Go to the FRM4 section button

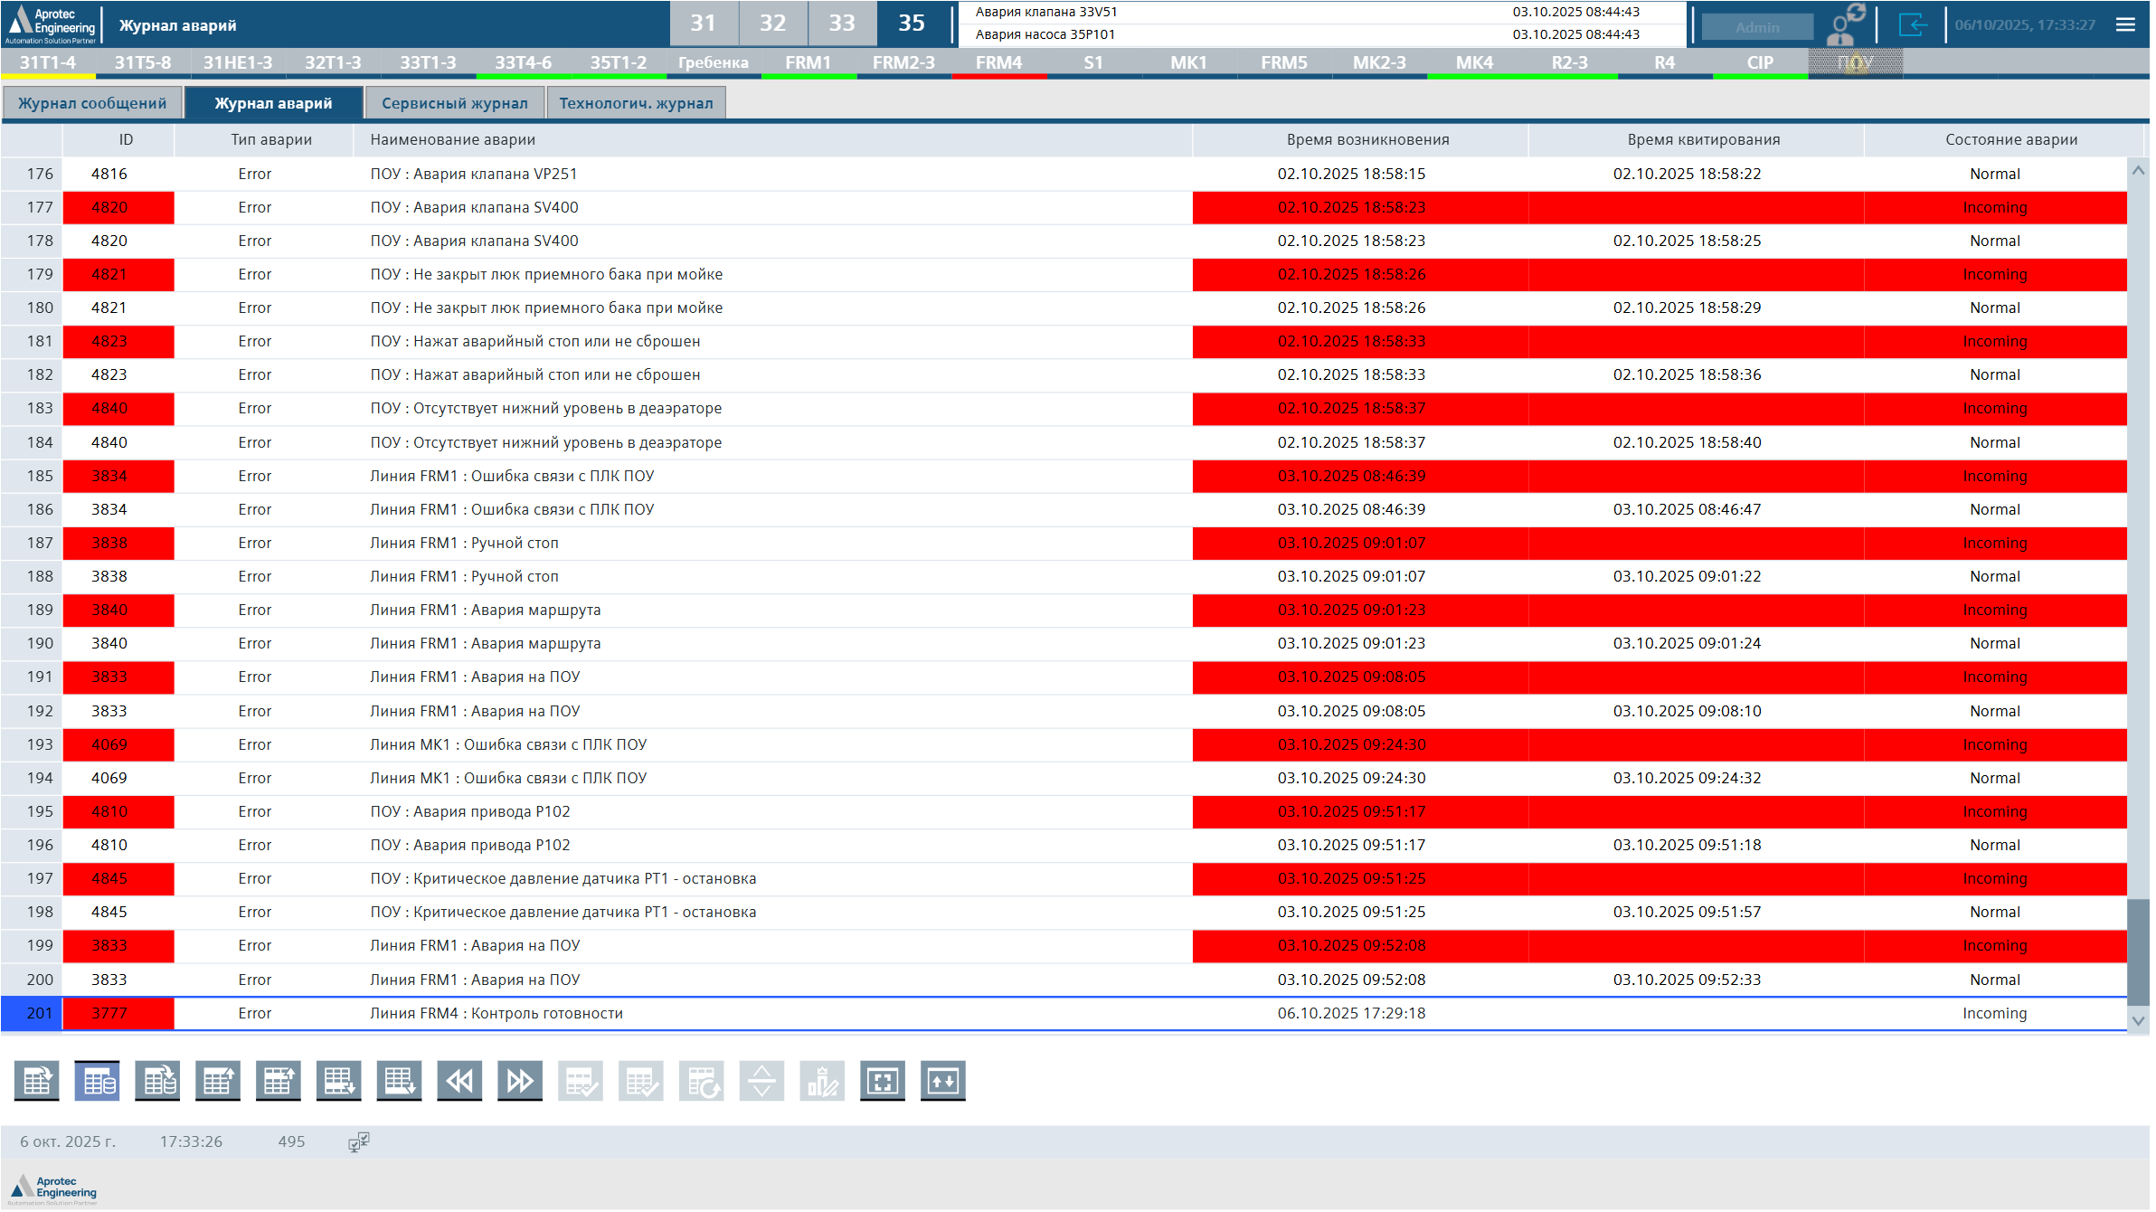coord(998,62)
